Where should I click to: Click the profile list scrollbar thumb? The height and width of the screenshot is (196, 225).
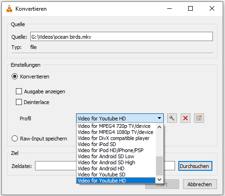pos(159,166)
